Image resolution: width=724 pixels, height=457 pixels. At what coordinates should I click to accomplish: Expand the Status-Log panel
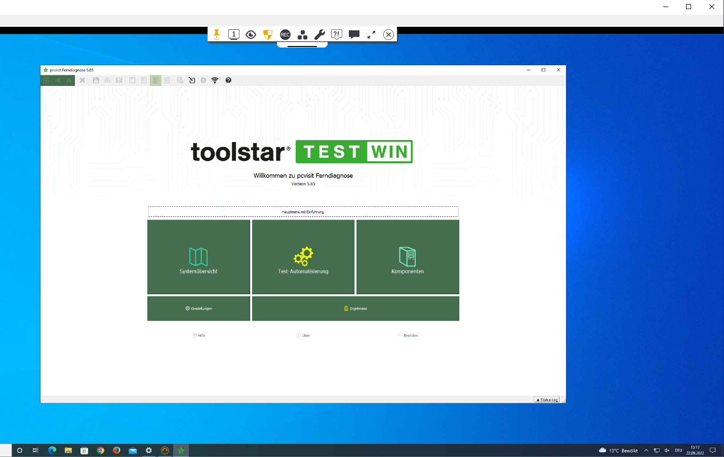pos(547,400)
